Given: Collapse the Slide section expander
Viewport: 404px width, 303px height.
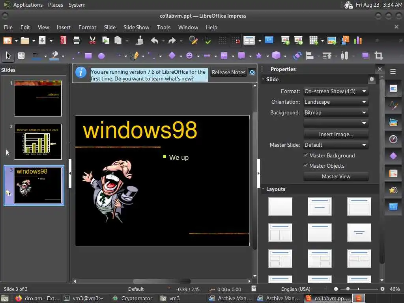Looking at the screenshot, I should 263,79.
